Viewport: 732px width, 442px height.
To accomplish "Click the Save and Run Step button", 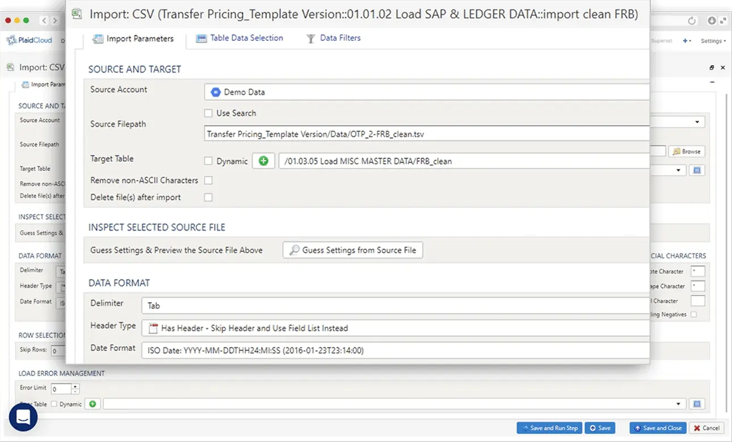I will pos(549,428).
